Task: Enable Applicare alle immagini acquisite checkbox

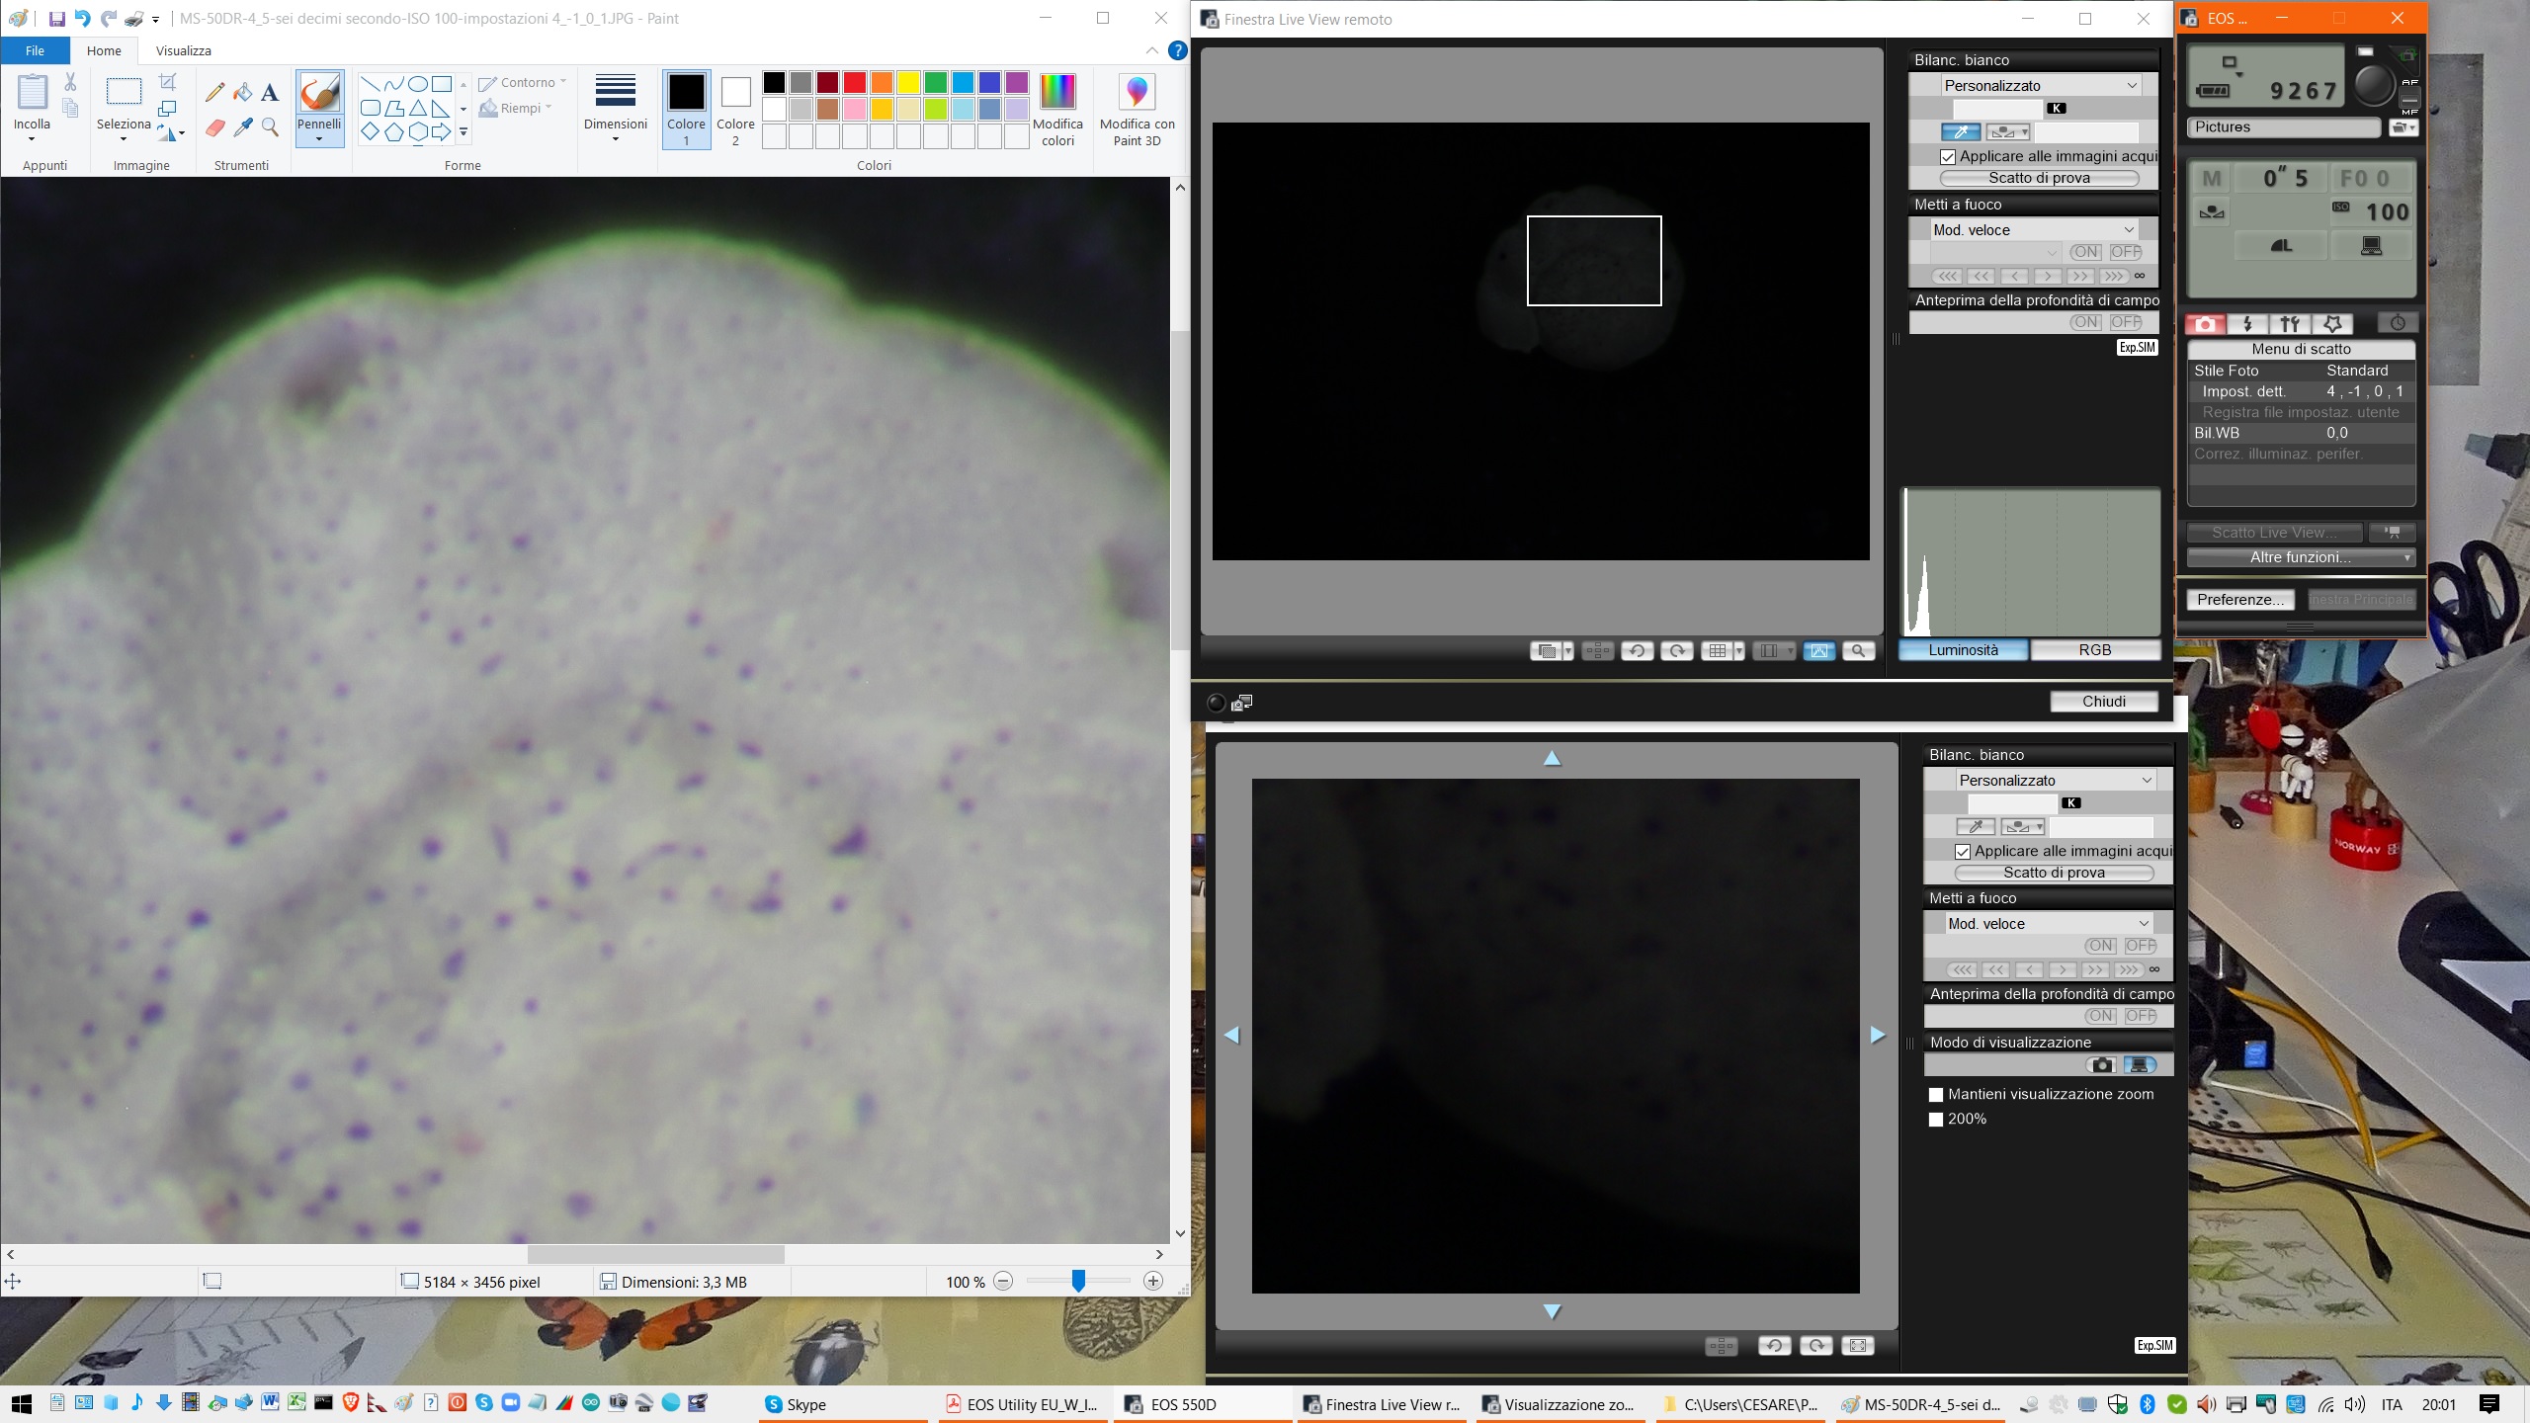Action: pyautogui.click(x=1947, y=157)
